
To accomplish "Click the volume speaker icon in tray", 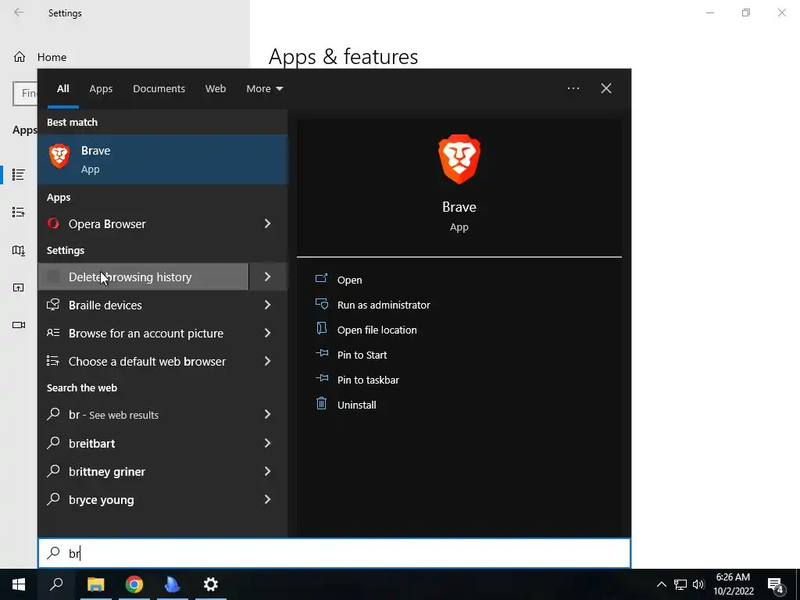I will [698, 584].
